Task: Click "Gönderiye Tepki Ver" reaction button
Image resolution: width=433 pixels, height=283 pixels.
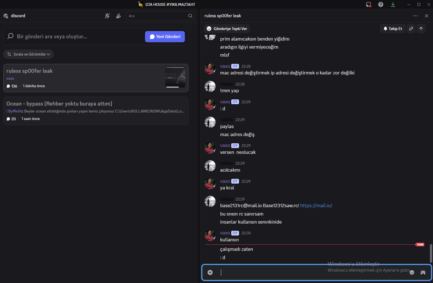Action: point(227,29)
